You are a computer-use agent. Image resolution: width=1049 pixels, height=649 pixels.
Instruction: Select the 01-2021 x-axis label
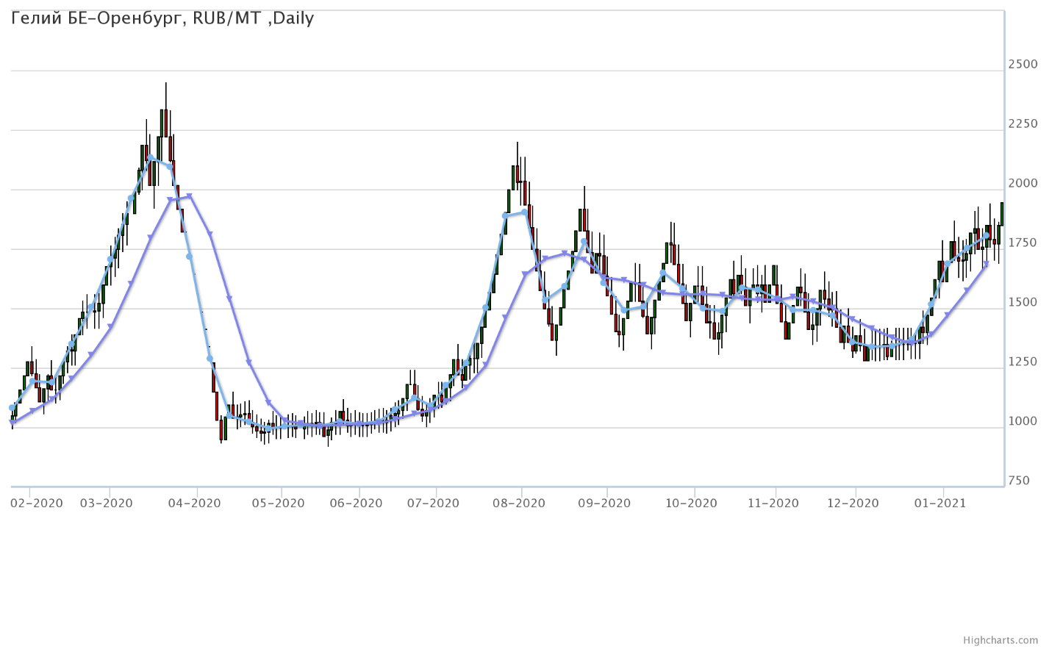(939, 503)
